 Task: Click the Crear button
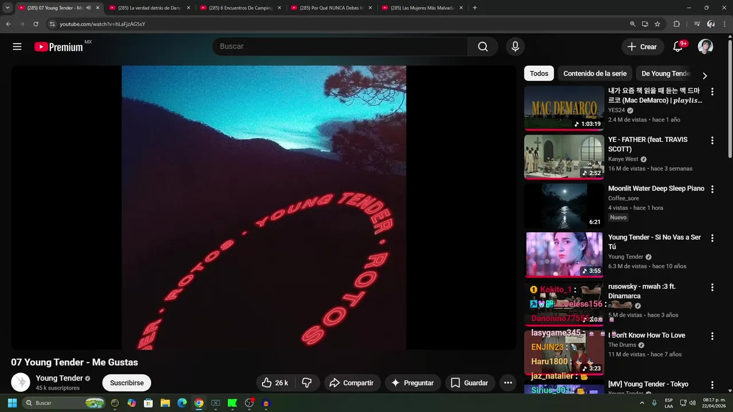point(643,47)
